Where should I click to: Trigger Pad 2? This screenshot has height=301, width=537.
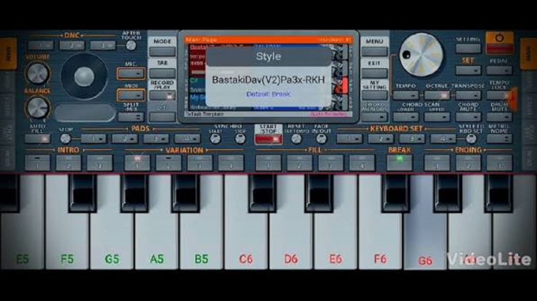coord(125,139)
